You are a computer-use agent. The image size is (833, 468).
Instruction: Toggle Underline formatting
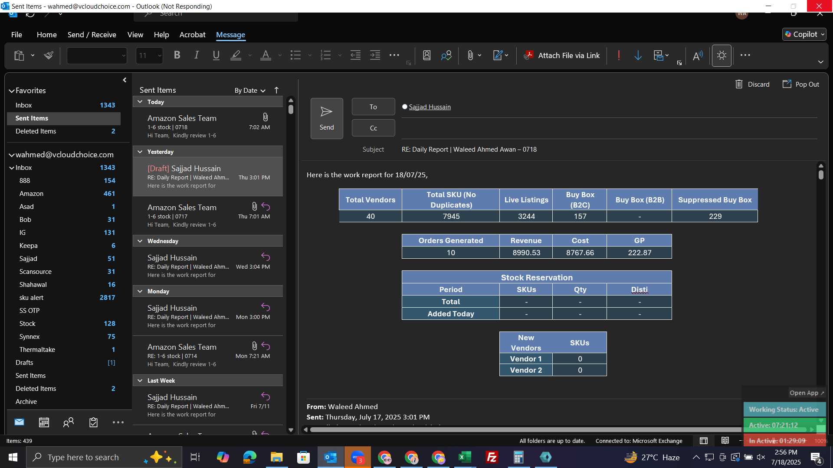point(216,55)
